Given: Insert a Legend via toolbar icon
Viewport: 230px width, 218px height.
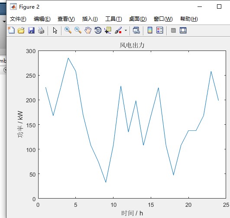Looking at the screenshot, I should [x=160, y=30].
